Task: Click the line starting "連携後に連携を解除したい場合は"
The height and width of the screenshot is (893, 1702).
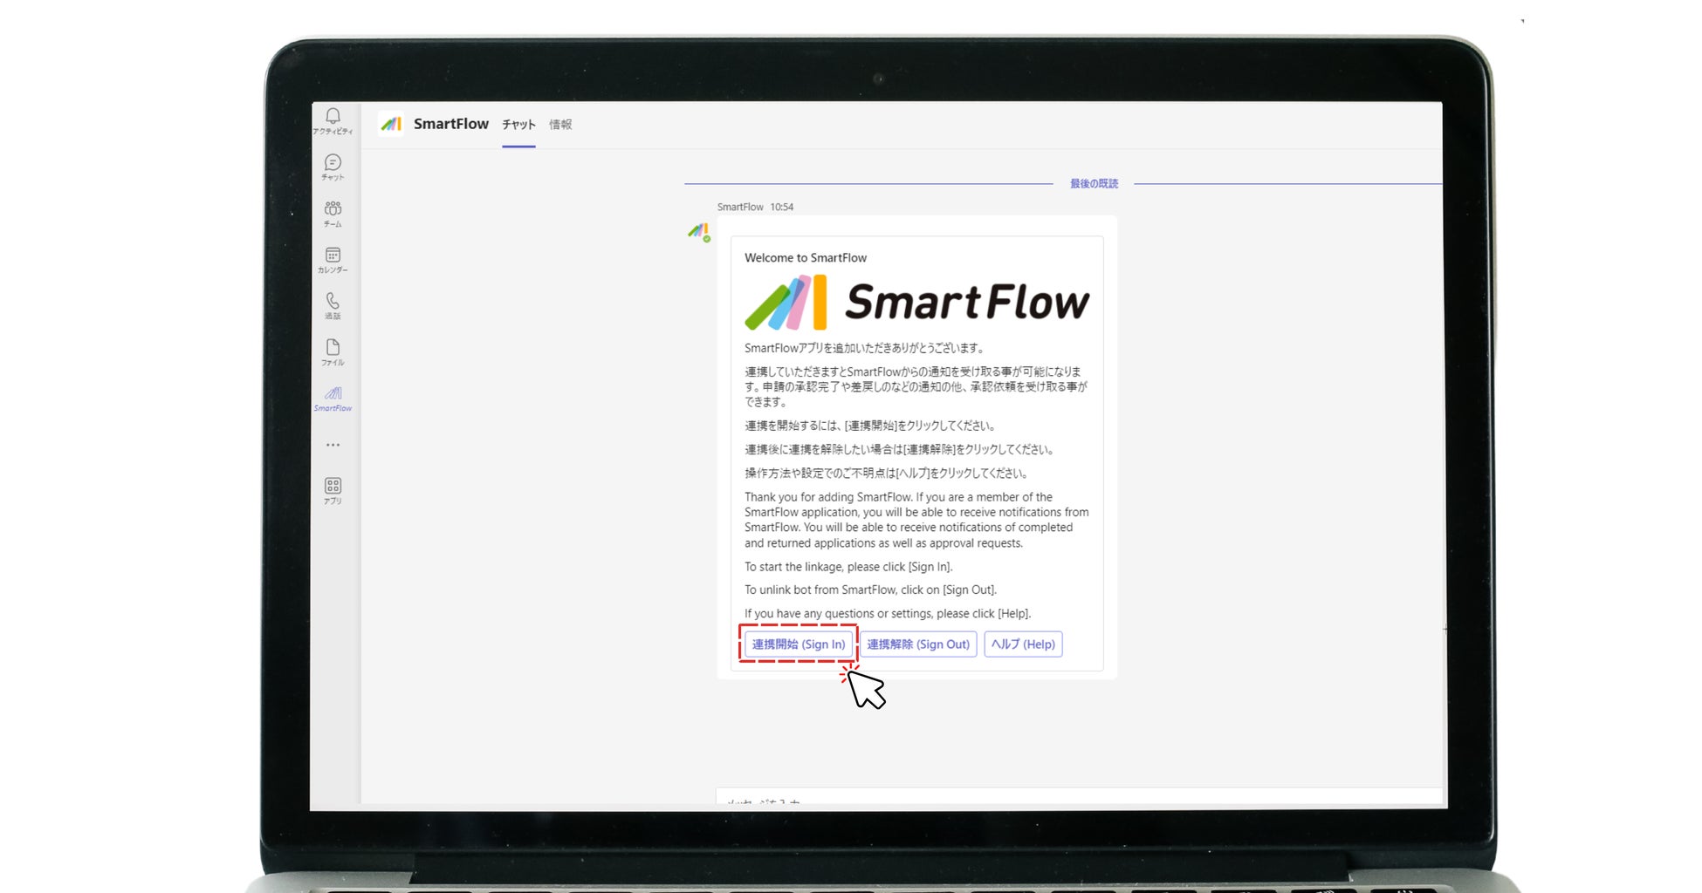Action: pyautogui.click(x=901, y=450)
